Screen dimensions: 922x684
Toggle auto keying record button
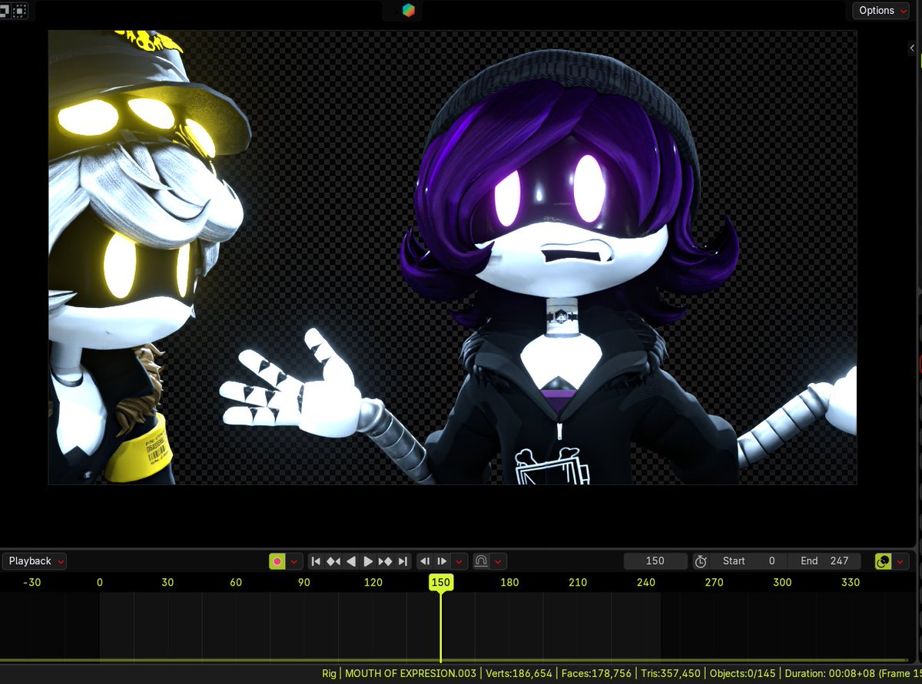[x=277, y=561]
